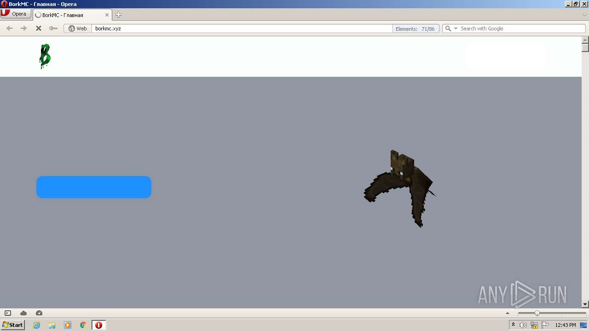The width and height of the screenshot is (589, 331).
Task: Click the Elements 71/86 loading indicator
Action: coord(416,29)
